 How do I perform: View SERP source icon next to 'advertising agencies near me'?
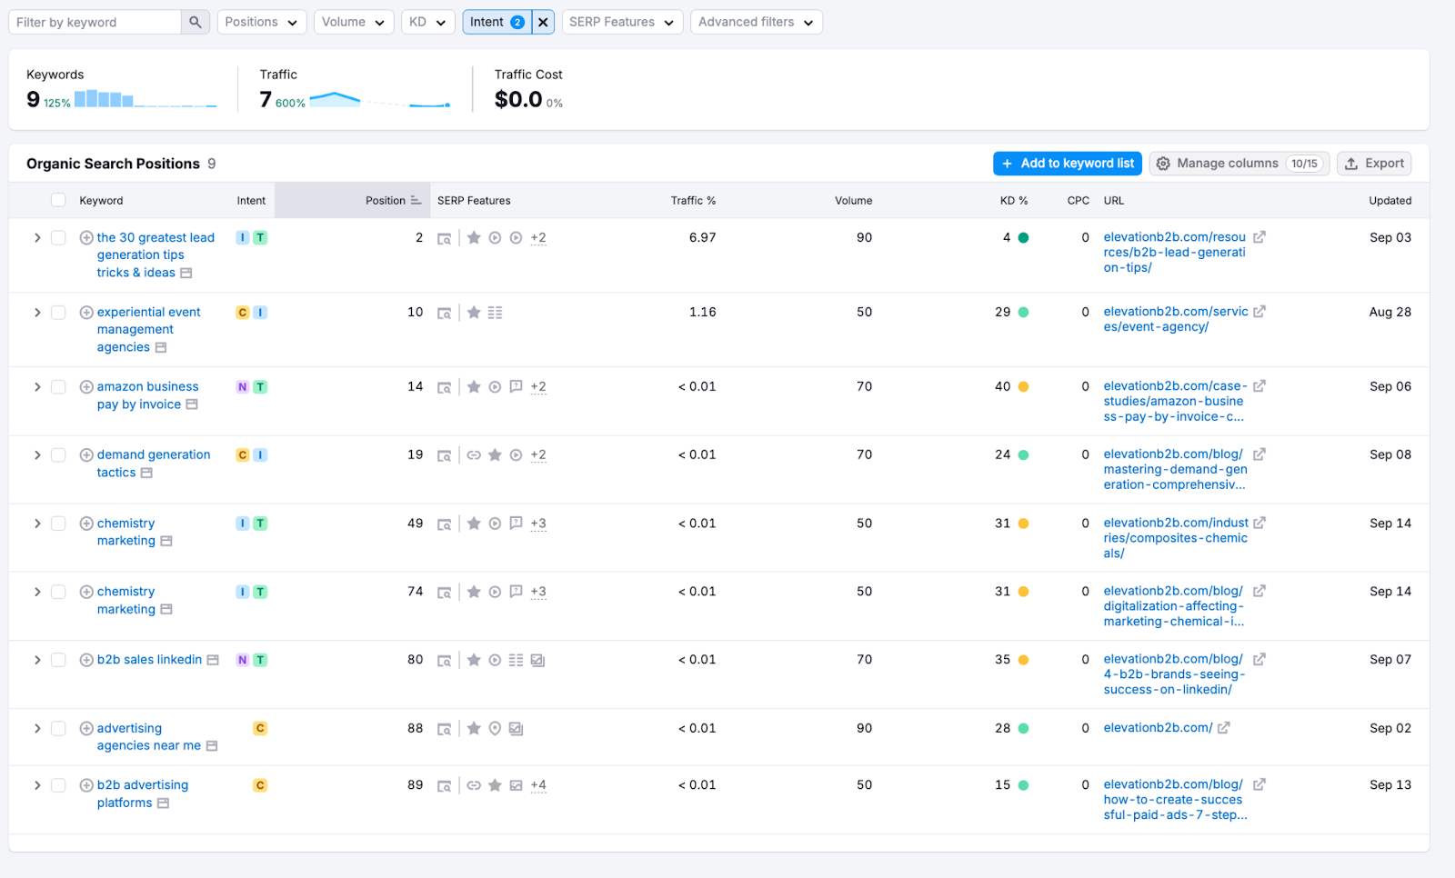coord(212,746)
